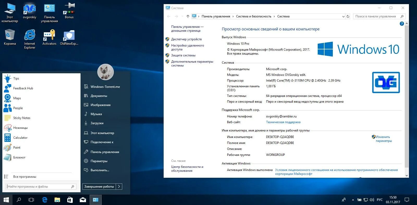
Task: Open Action Center notifications icon
Action: click(x=407, y=200)
